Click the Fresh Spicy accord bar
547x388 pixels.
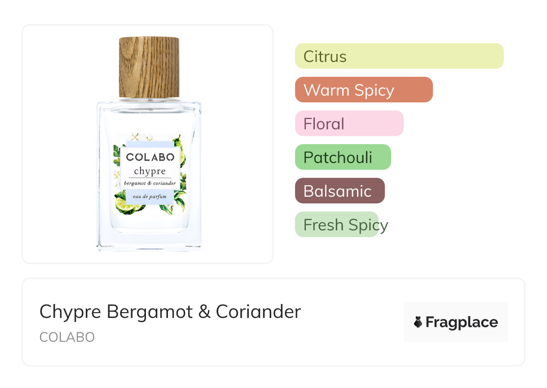coord(337,225)
